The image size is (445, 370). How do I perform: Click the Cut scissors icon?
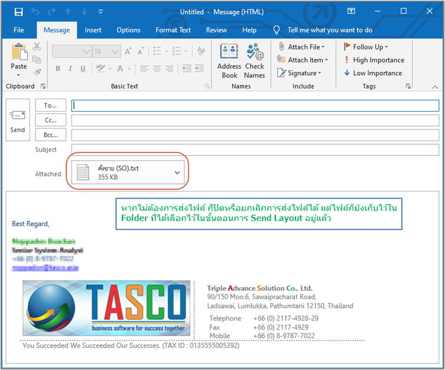pos(37,47)
